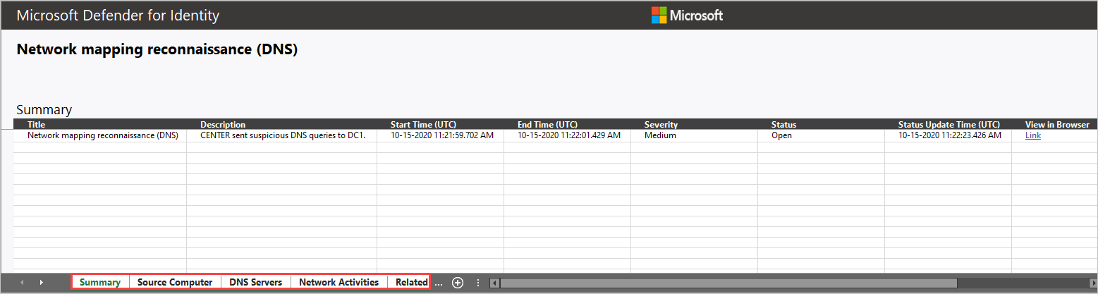Add a new sheet with plus icon
1098x294 pixels.
coord(458,283)
